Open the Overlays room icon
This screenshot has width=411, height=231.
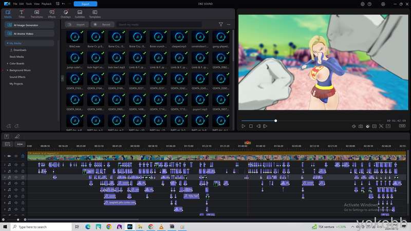(66, 13)
